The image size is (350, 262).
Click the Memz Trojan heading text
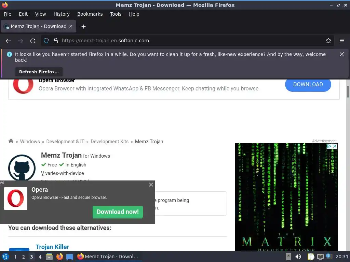coord(62,155)
